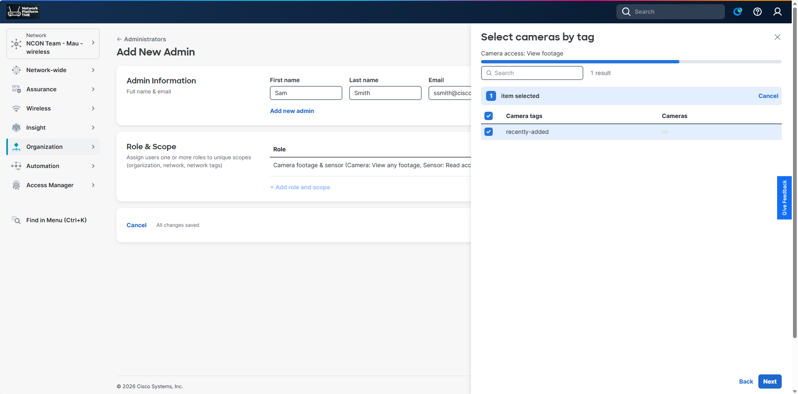Open the user account profile icon
This screenshot has height=394, width=798.
click(x=778, y=12)
